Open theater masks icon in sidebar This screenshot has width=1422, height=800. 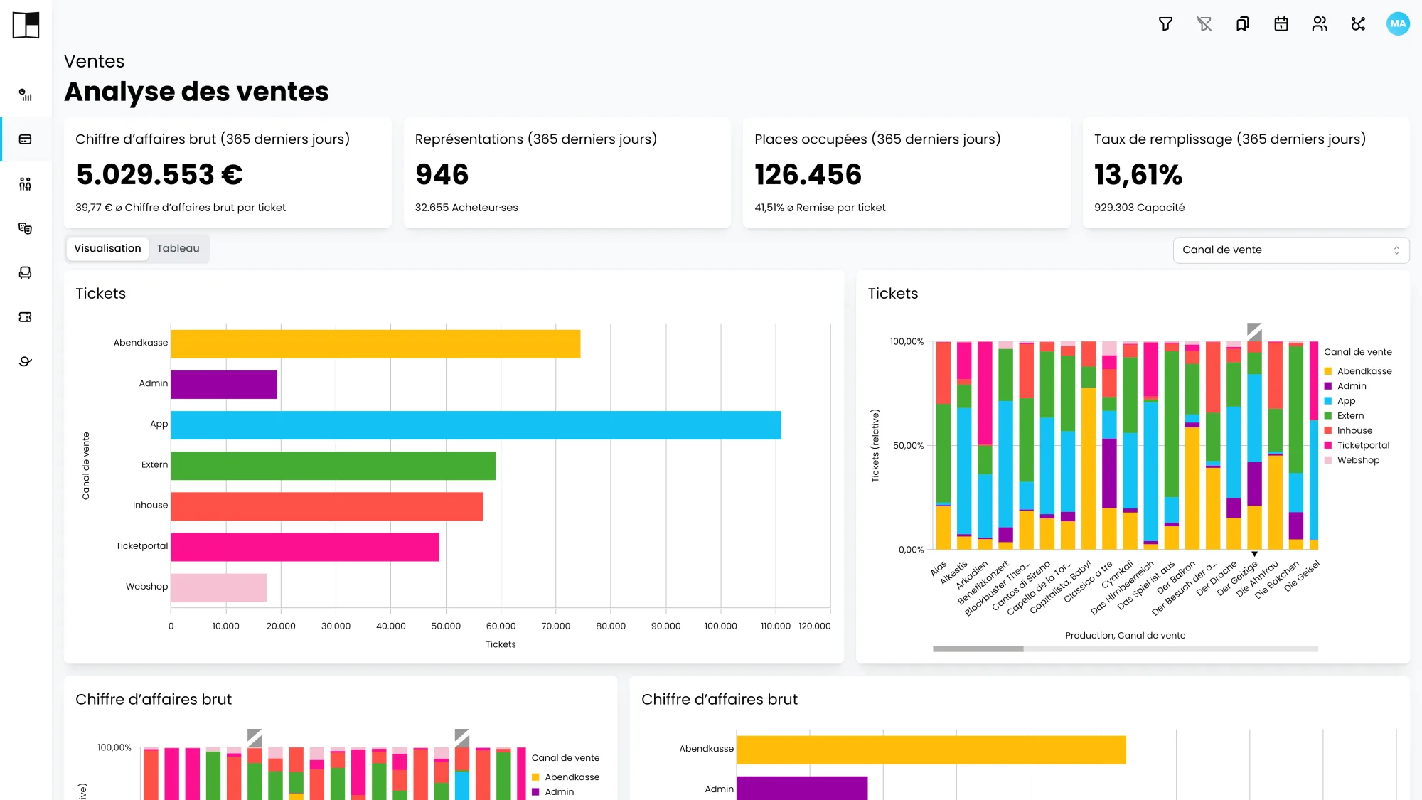[26, 228]
